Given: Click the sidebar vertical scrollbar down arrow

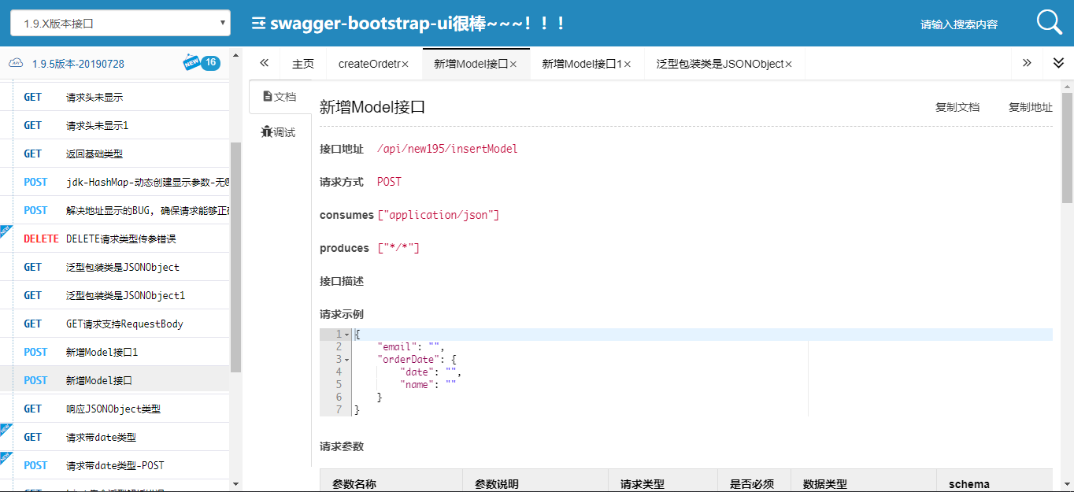Looking at the screenshot, I should tap(235, 483).
